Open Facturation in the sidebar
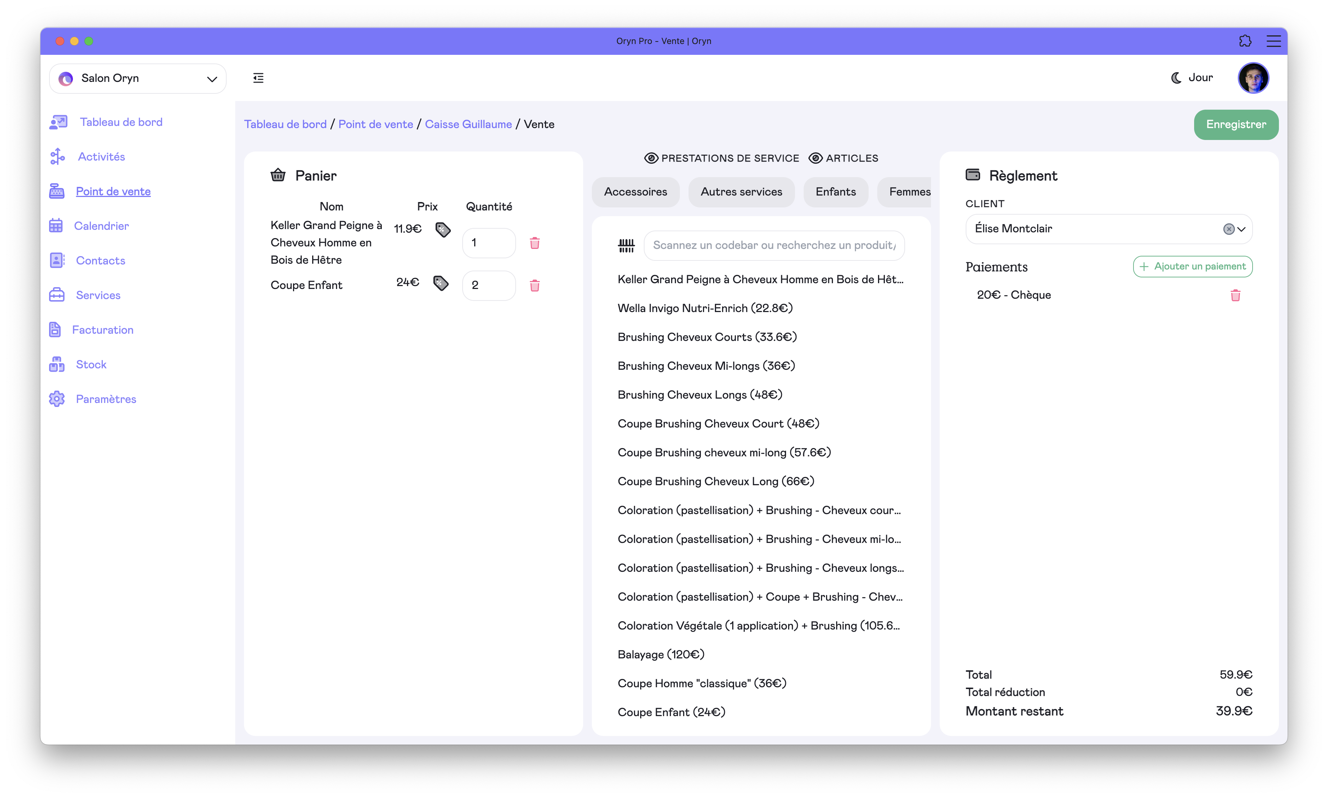1328x798 pixels. [102, 330]
